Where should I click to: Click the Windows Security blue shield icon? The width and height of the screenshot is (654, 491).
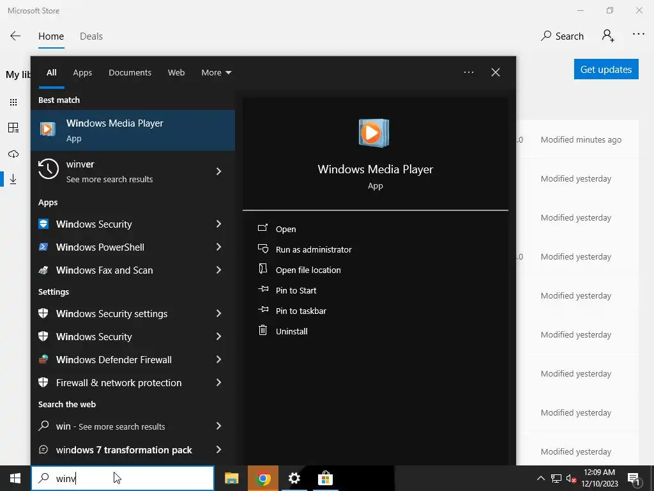tap(43, 224)
